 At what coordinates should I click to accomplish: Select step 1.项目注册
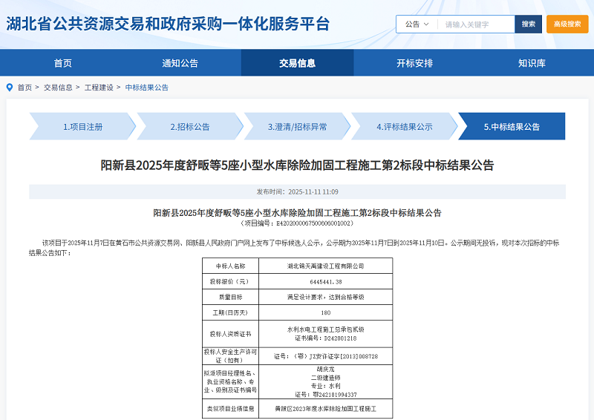pyautogui.click(x=82, y=126)
